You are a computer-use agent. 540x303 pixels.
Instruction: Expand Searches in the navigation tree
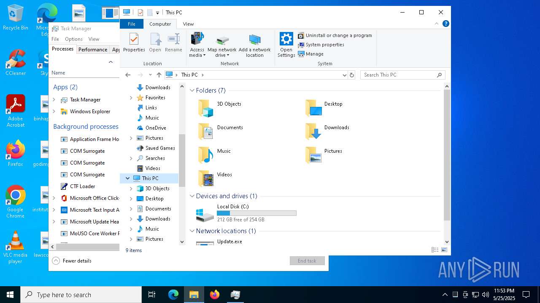[x=131, y=158]
